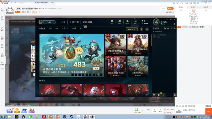This screenshot has width=212, height=119.
Task: Switch to the 贵宾(1) tab in the stream sidebar
Action: (x=193, y=7)
